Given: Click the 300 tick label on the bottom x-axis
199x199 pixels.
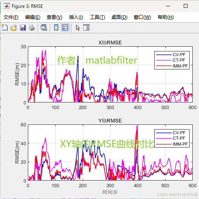Looking at the screenshot, I should (x=110, y=186).
